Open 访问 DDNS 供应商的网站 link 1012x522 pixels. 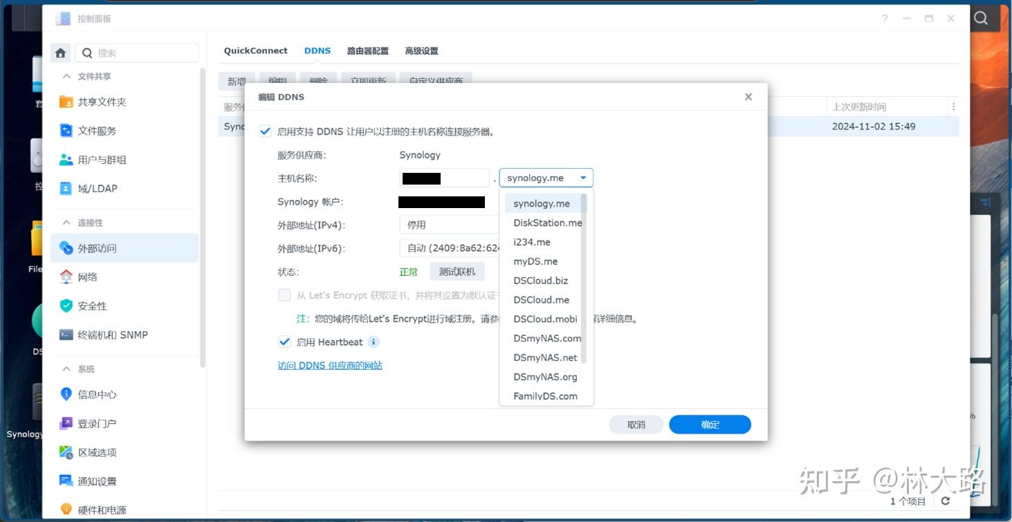point(330,365)
